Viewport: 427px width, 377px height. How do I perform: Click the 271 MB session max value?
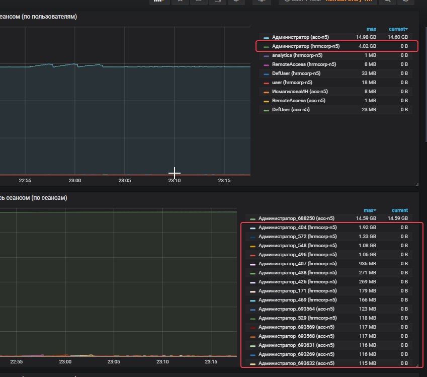(x=367, y=273)
